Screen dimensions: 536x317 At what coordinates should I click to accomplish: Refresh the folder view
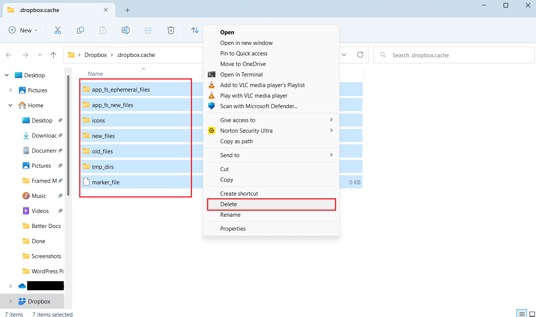(360, 55)
